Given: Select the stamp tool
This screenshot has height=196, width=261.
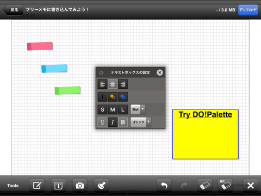Looking at the screenshot, I should (x=101, y=186).
